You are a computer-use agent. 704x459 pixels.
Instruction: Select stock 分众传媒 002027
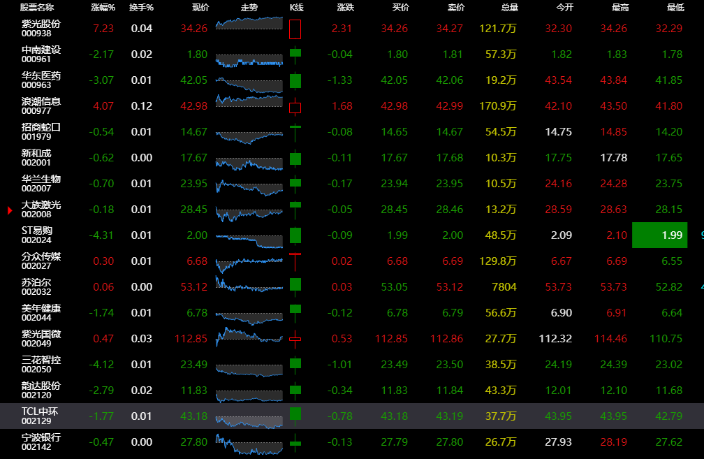pos(41,261)
